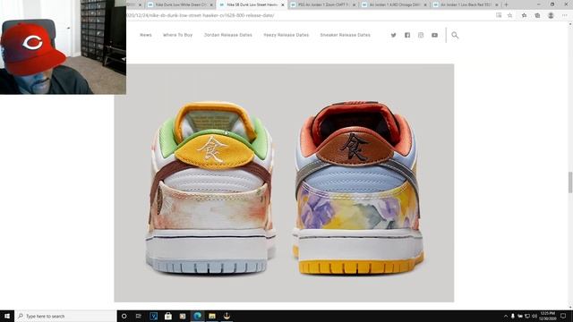Show hidden system tray icons
The width and height of the screenshot is (573, 322).
pyautogui.click(x=506, y=316)
